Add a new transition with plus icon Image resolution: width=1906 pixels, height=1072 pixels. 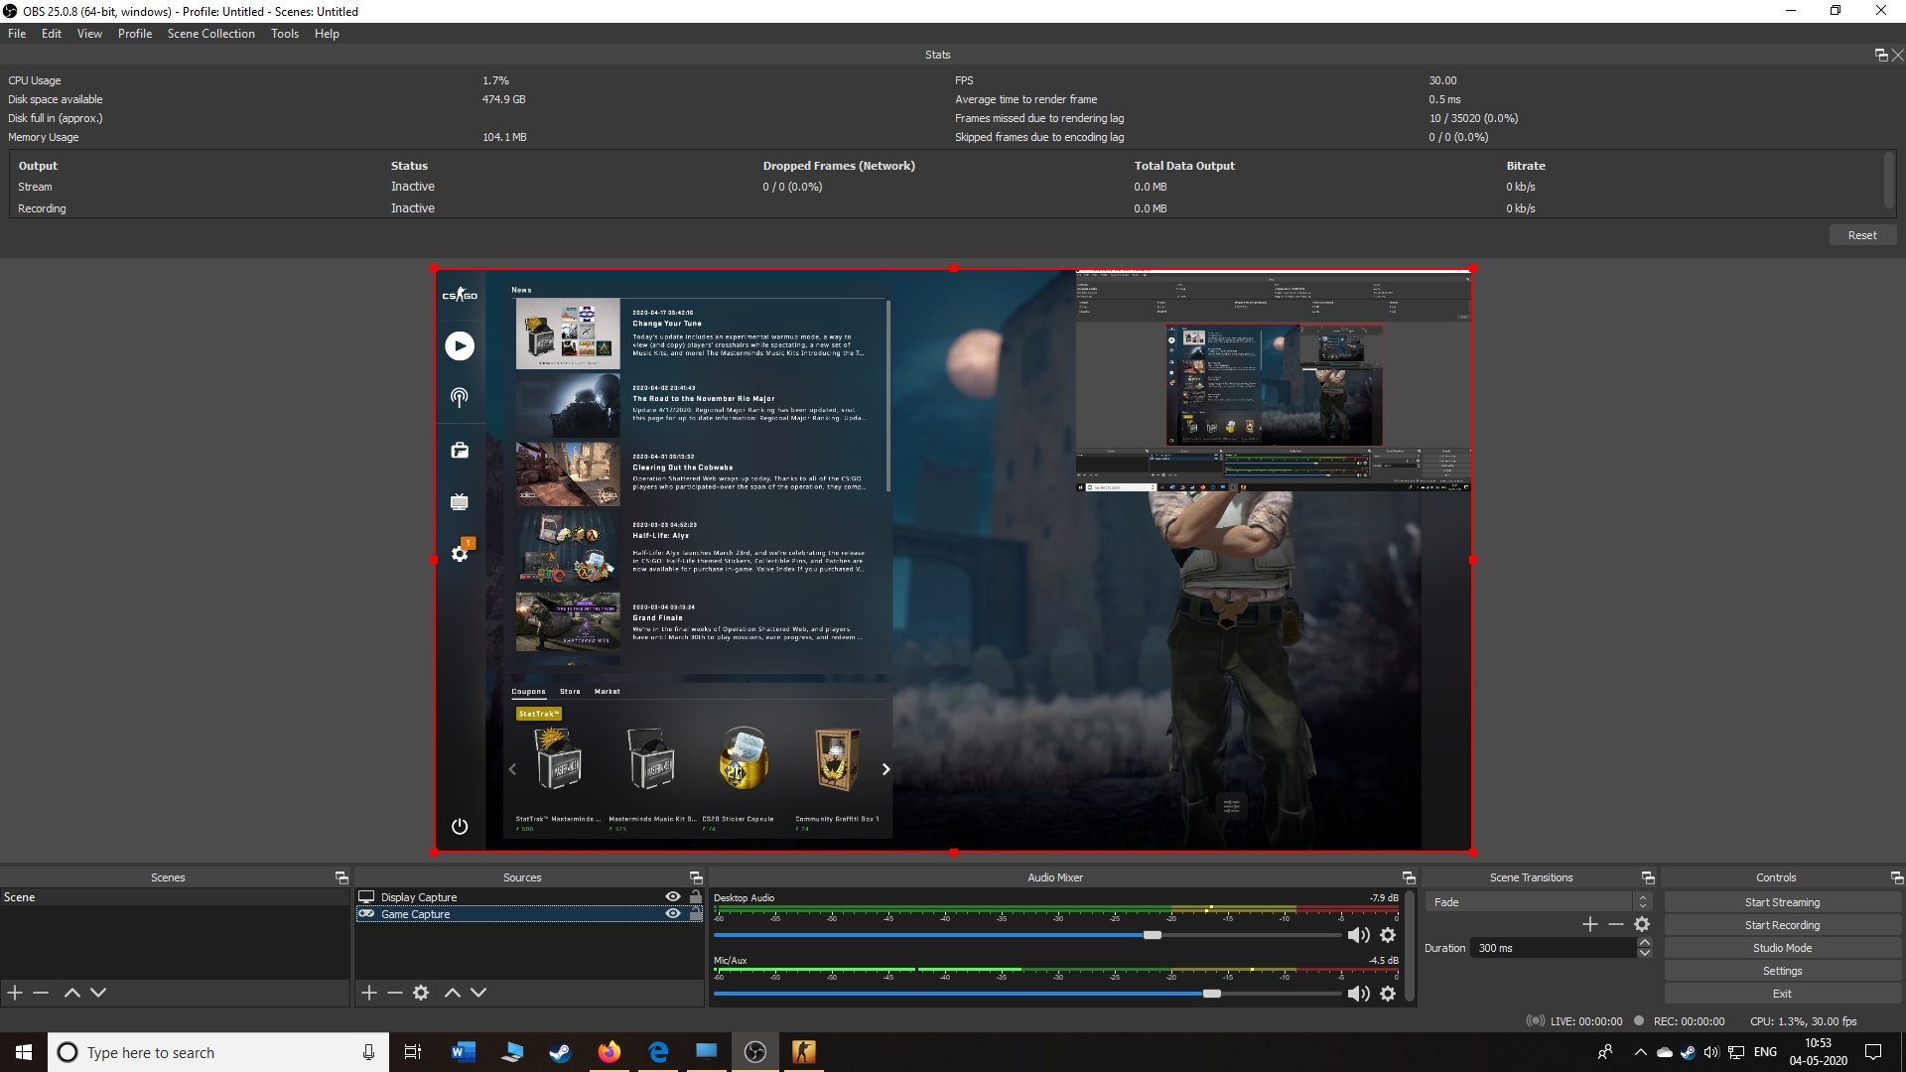coord(1589,924)
